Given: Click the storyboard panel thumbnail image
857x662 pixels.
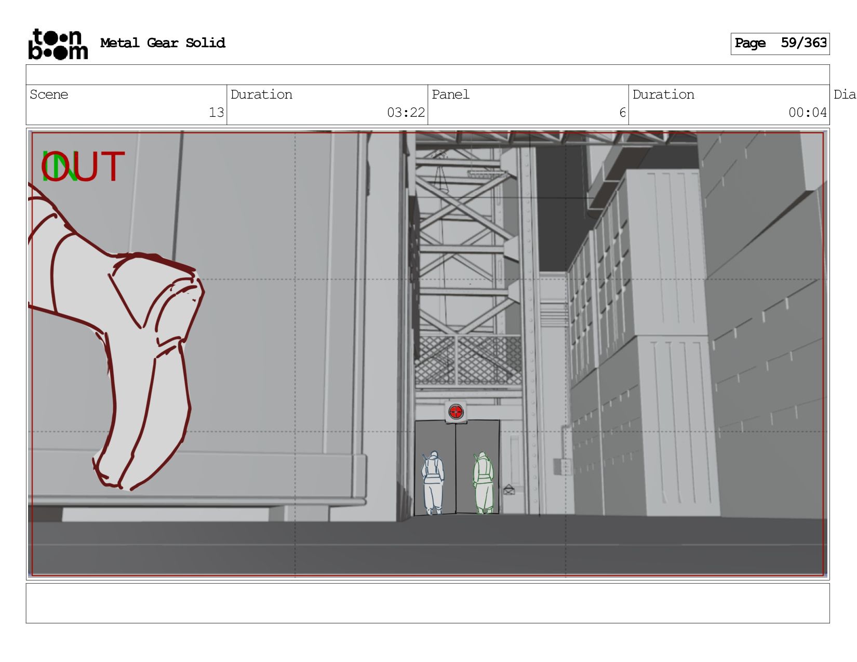Looking at the screenshot, I should [x=427, y=354].
